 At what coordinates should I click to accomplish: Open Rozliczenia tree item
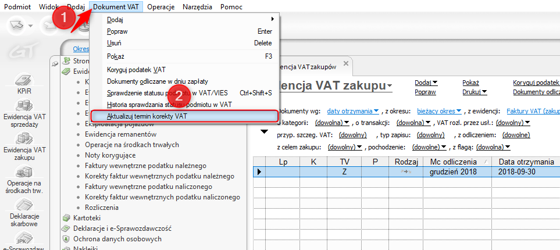(102, 208)
